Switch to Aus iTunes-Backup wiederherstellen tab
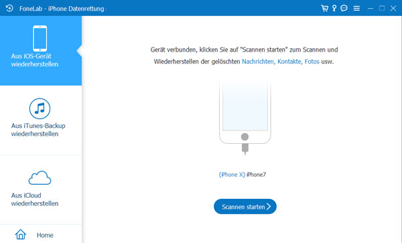Viewport: 402px width, 243px height. click(x=41, y=120)
